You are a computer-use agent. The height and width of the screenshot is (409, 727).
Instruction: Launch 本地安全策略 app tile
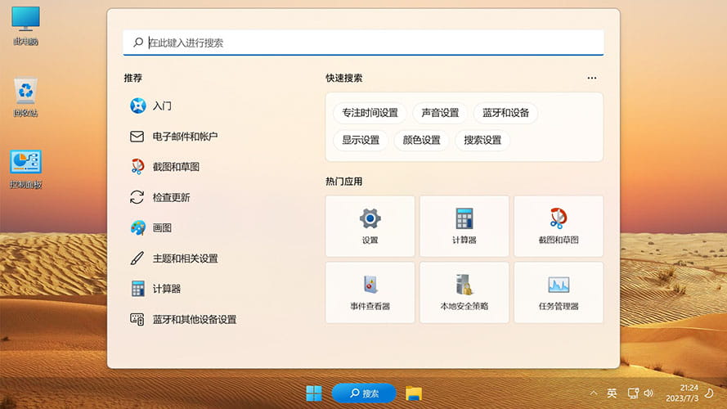tap(464, 292)
